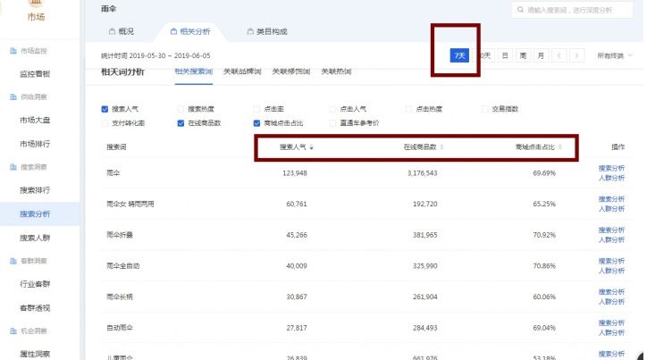
Task: Click the 客群洞察 section icon
Action: pyautogui.click(x=13, y=261)
